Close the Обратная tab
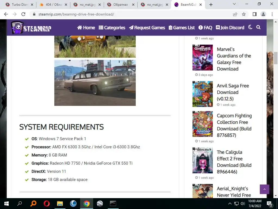 click(x=133, y=5)
